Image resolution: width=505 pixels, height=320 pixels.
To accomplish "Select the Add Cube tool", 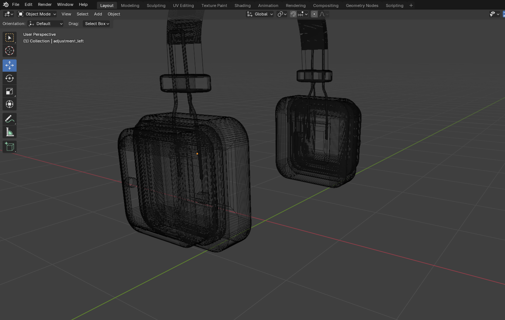I will pos(9,147).
